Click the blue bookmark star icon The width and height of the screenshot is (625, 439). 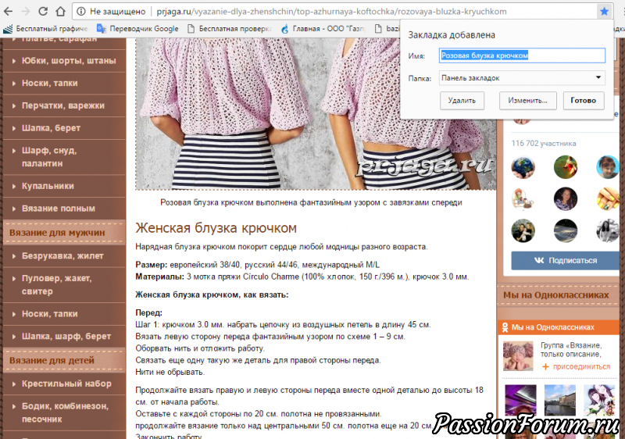pyautogui.click(x=604, y=12)
